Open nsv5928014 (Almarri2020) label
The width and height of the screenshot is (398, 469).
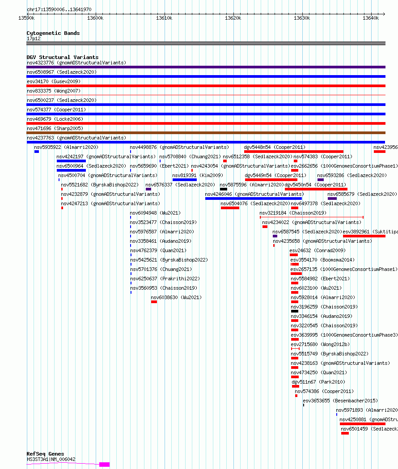(323, 298)
